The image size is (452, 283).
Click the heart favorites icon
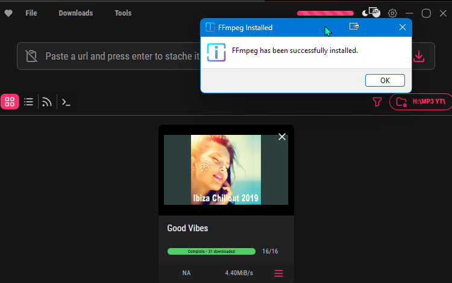click(8, 13)
